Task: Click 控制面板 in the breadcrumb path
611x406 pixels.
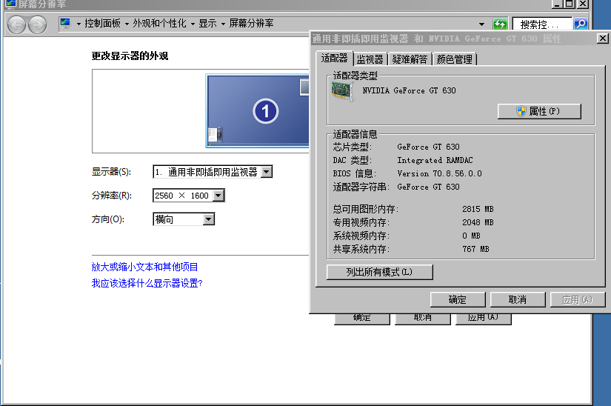Action: tap(102, 24)
